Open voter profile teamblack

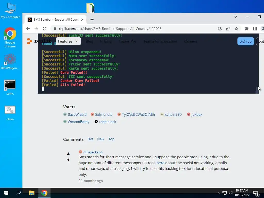(108, 122)
